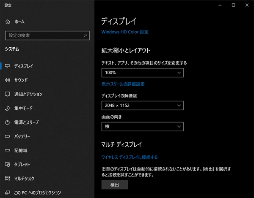
Task: Open the 2048 × 1152 resolution dropdown
Action: click(x=143, y=106)
